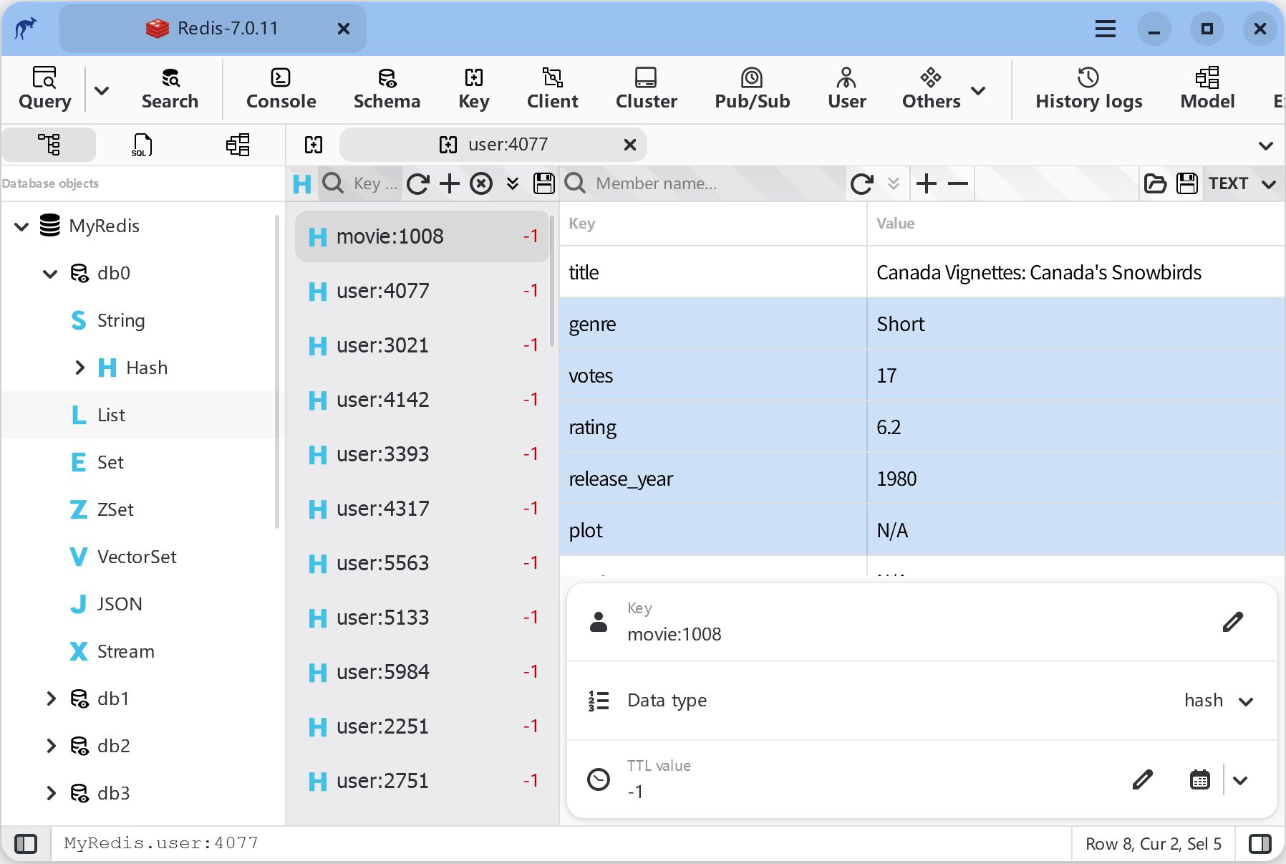1286x864 pixels.
Task: Edit the key name movie:1008
Action: point(1232,622)
